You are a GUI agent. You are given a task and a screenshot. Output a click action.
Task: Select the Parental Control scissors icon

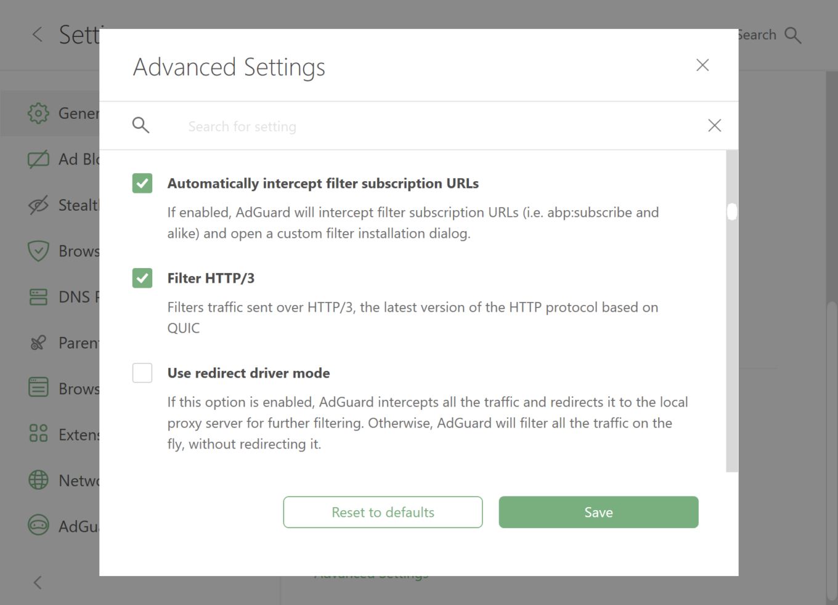click(x=38, y=343)
